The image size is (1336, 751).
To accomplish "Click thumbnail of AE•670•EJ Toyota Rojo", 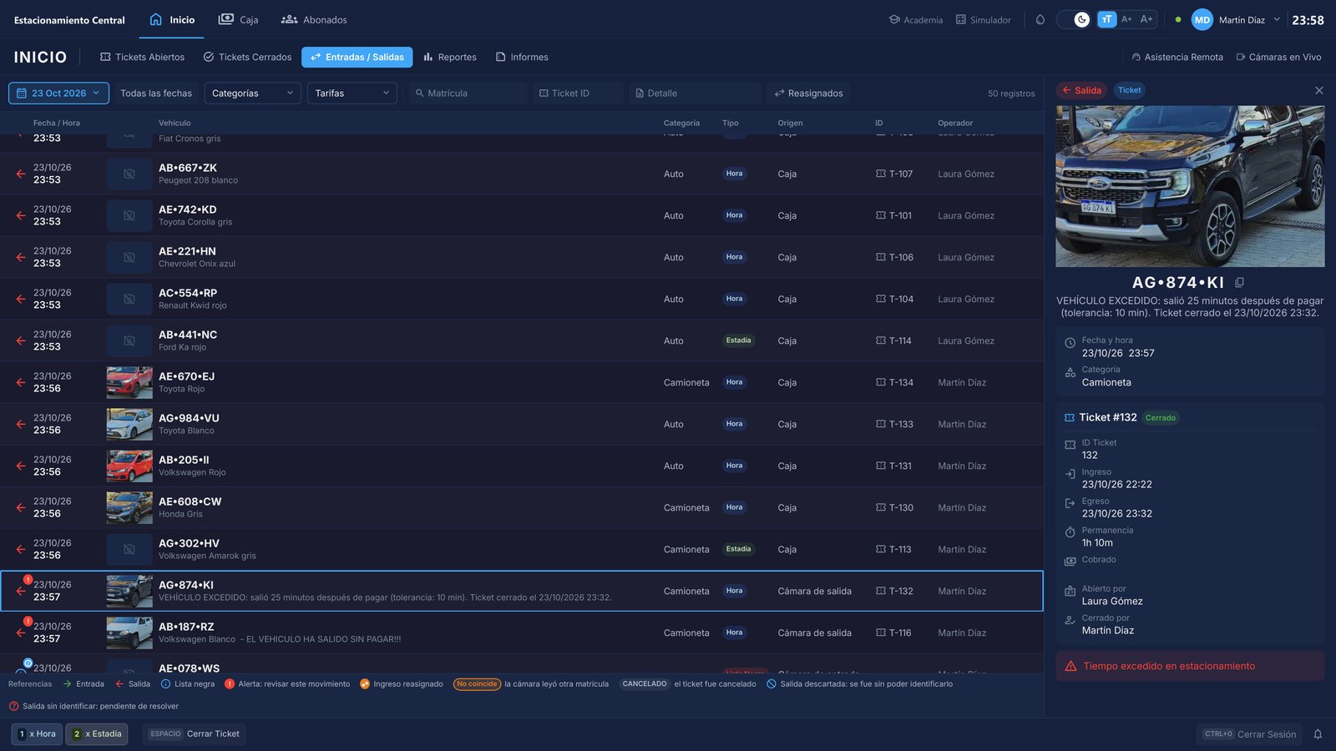I will pyautogui.click(x=129, y=382).
